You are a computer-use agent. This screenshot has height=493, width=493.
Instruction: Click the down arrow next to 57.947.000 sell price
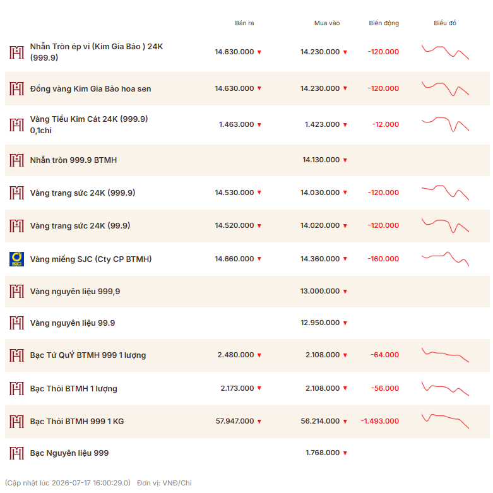(x=259, y=422)
